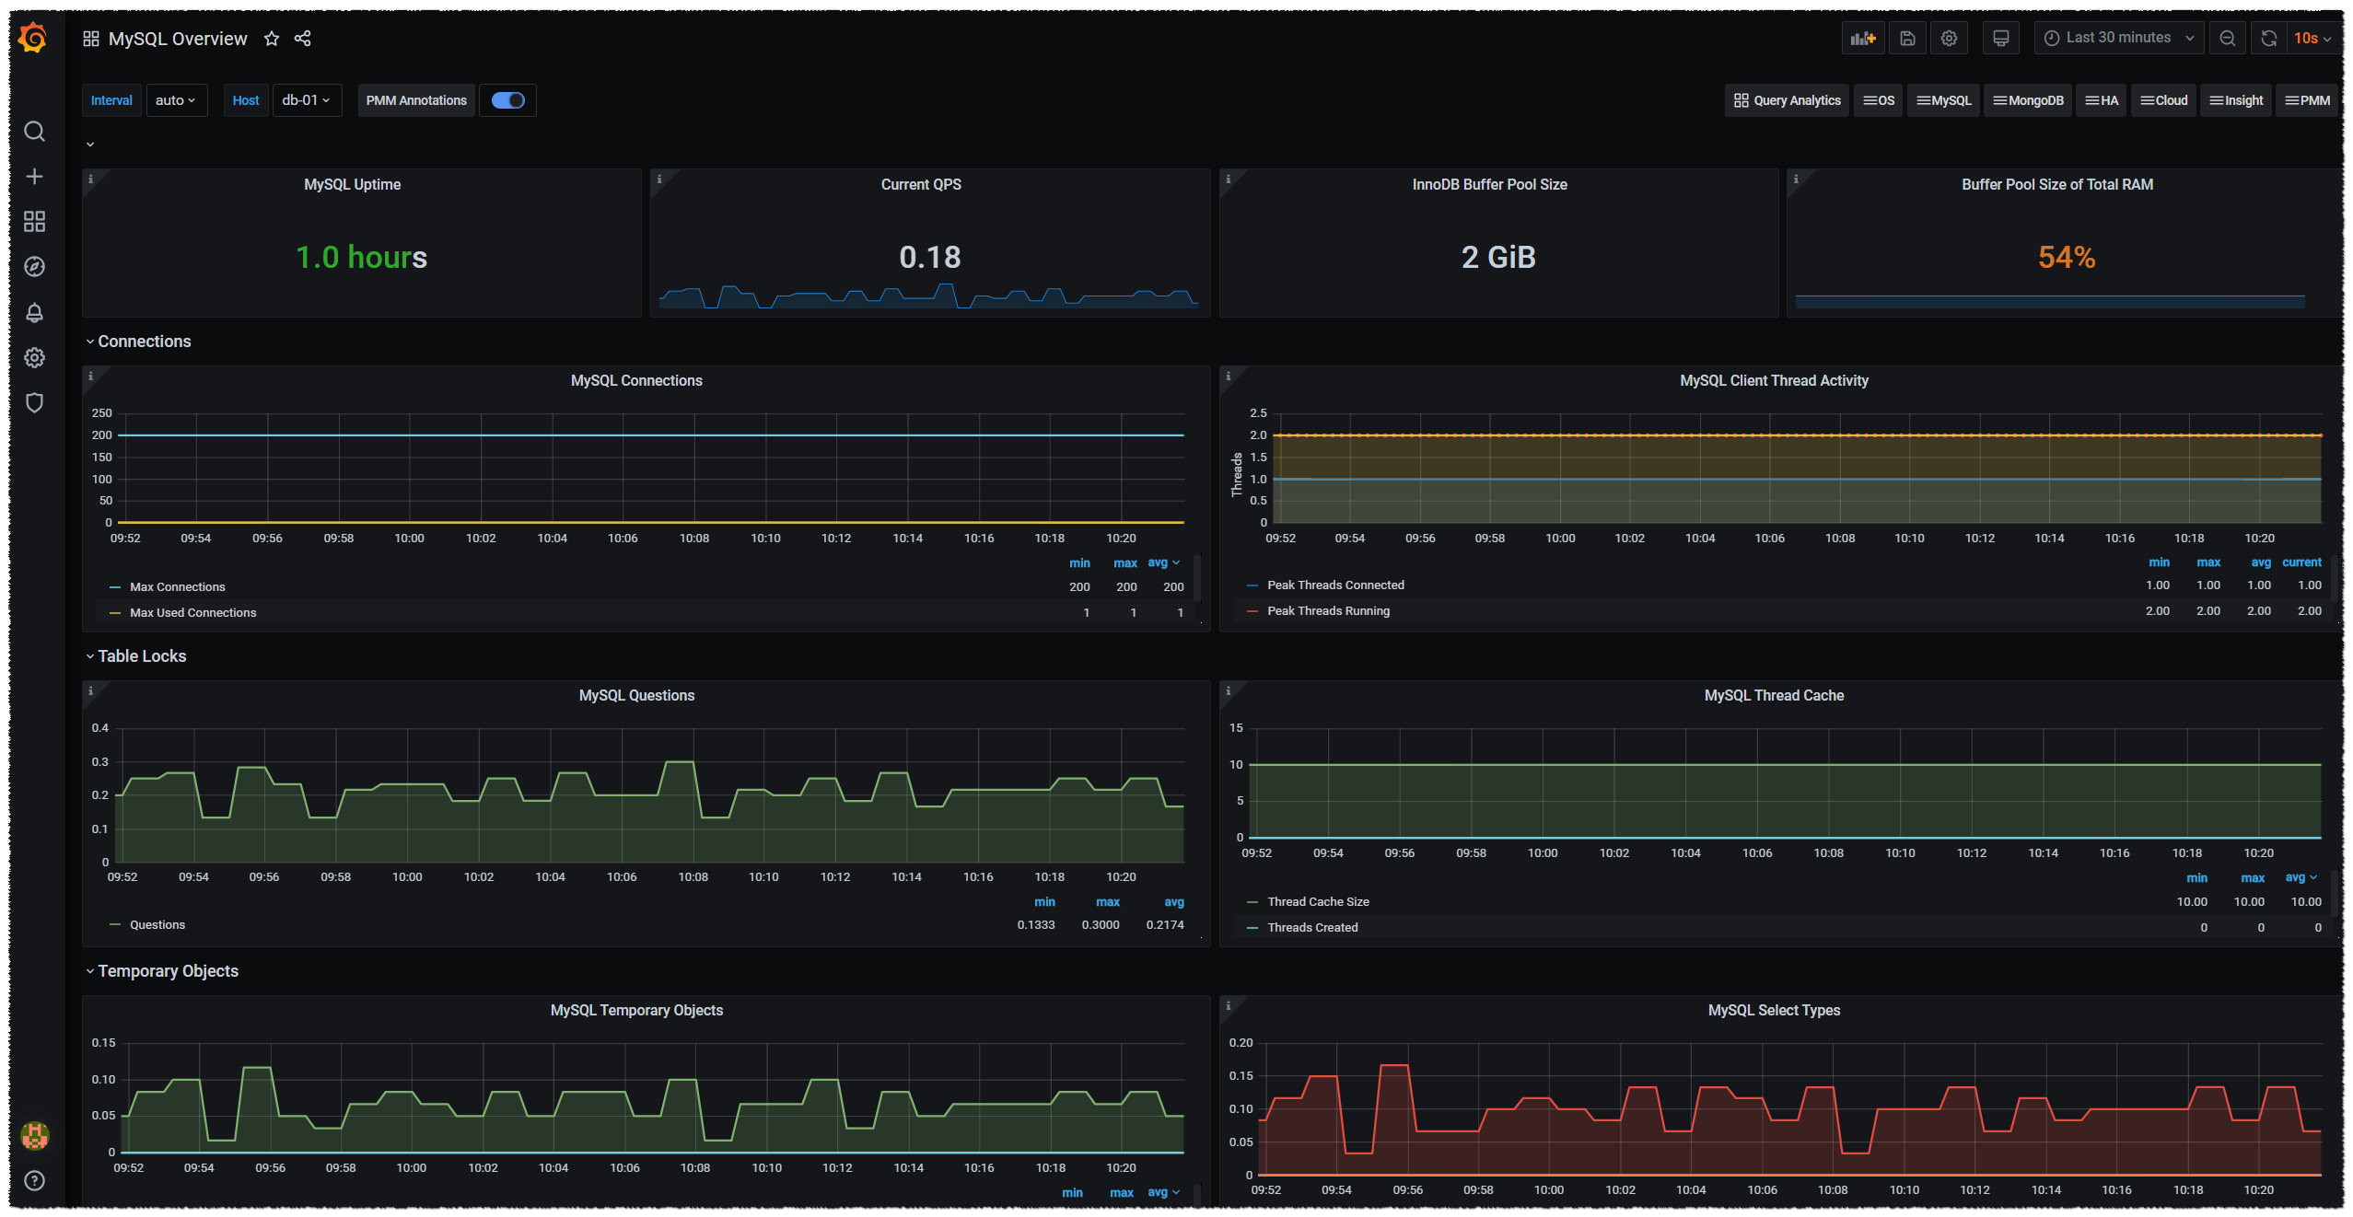Image resolution: width=2353 pixels, height=1217 pixels.
Task: Click the refresh dashboard icon
Action: [2268, 39]
